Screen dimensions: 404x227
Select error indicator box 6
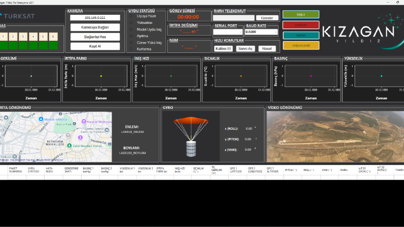coord(53,41)
